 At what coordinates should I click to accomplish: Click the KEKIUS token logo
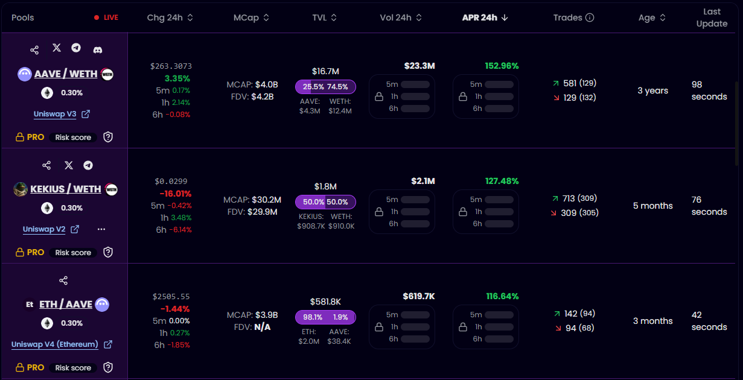(21, 189)
